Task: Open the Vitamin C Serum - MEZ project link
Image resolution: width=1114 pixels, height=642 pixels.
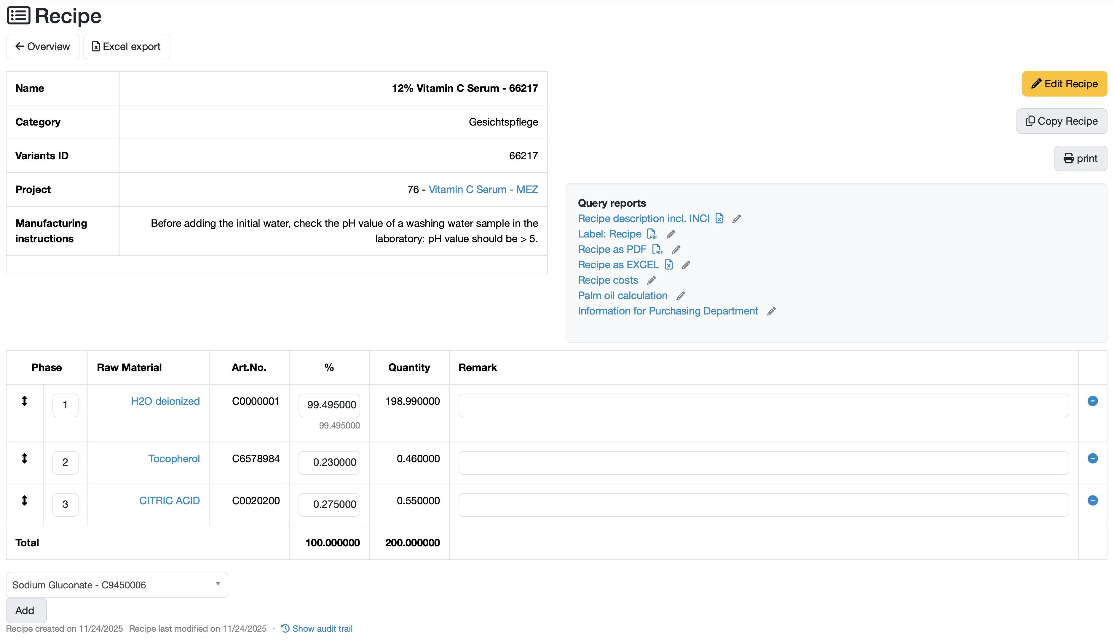Action: click(483, 190)
